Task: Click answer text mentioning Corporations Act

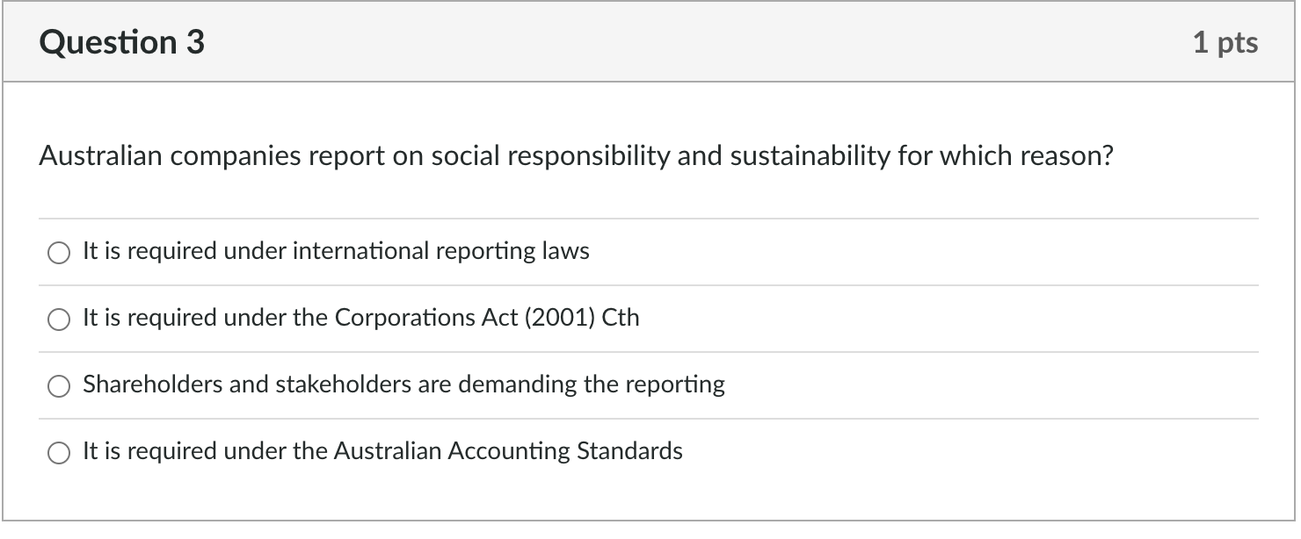Action: coord(360,318)
